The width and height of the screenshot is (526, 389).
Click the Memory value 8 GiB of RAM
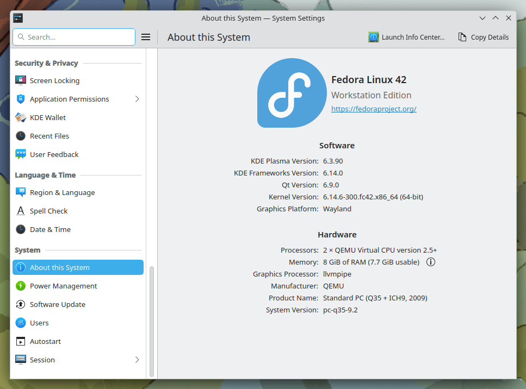pos(371,262)
